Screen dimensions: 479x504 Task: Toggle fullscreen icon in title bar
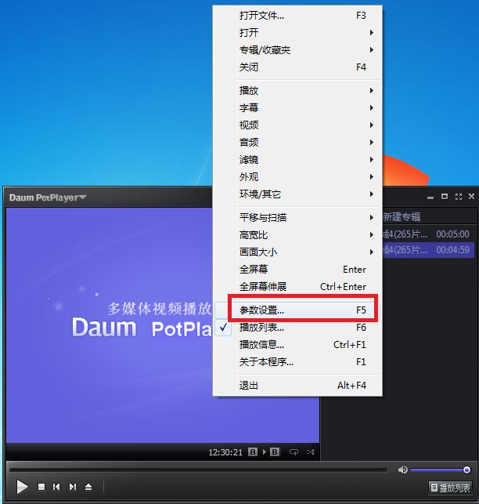click(x=459, y=197)
